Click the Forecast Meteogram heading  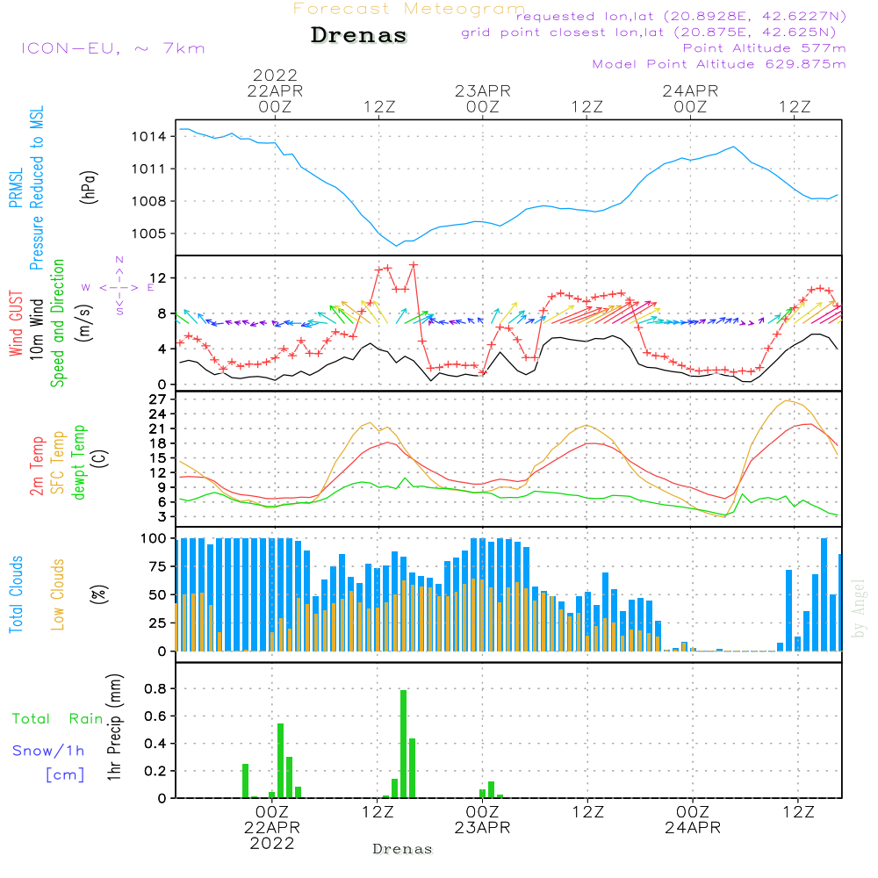(x=409, y=9)
